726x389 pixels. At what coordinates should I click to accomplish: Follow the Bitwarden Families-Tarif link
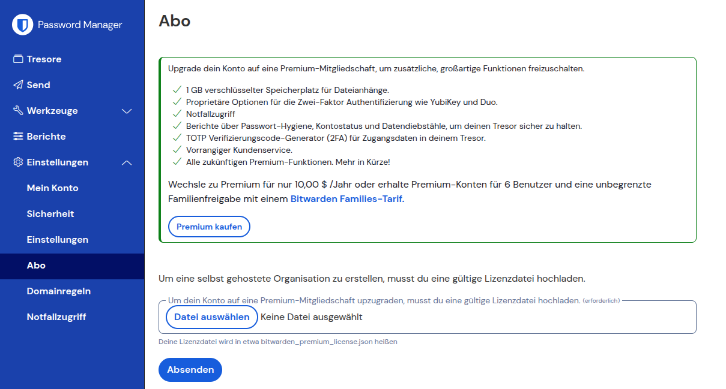[x=348, y=199]
